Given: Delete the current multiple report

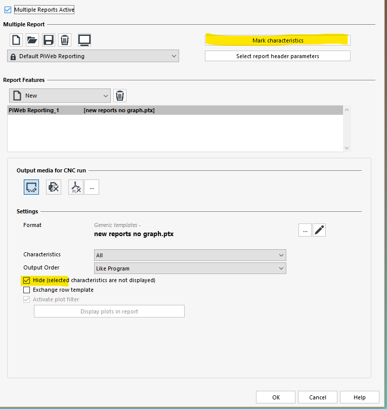Looking at the screenshot, I should [64, 40].
